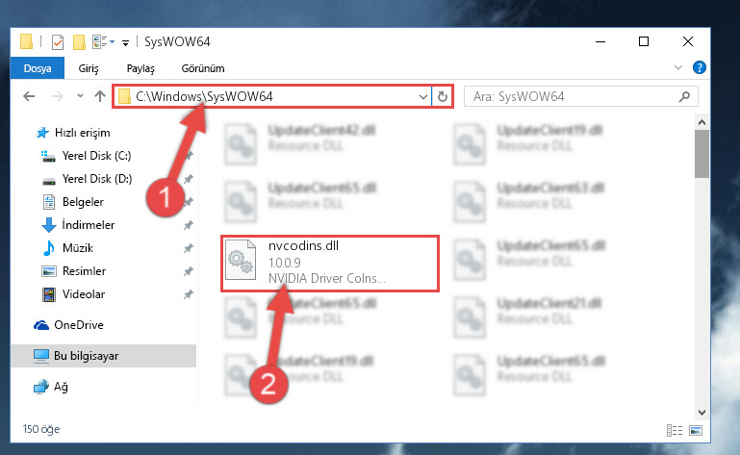
Task: Click the search magnifier icon
Action: (x=684, y=97)
